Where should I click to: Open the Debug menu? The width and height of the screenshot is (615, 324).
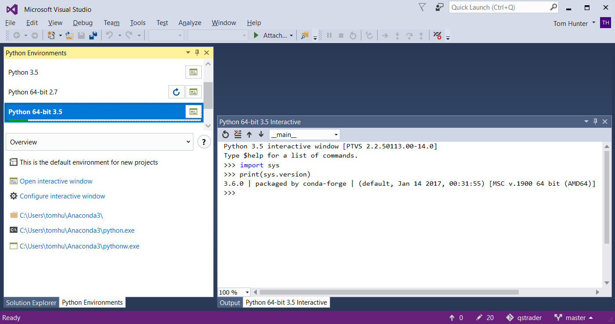click(x=83, y=23)
